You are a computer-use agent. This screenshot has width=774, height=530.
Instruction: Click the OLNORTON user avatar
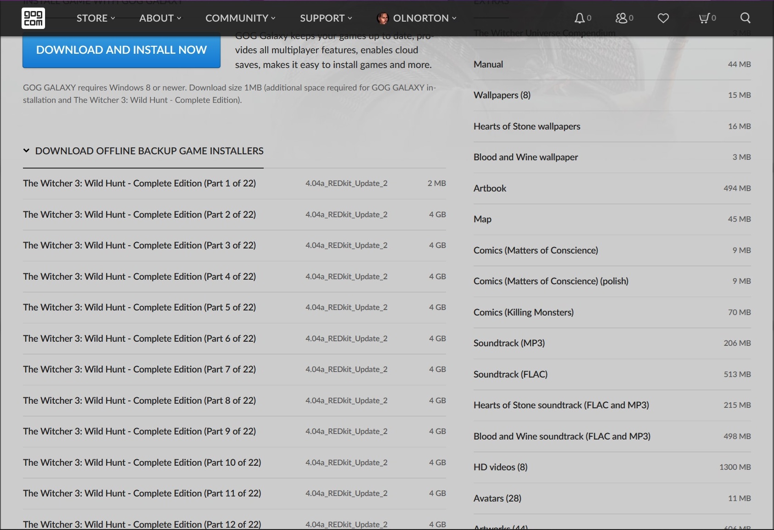pyautogui.click(x=382, y=18)
